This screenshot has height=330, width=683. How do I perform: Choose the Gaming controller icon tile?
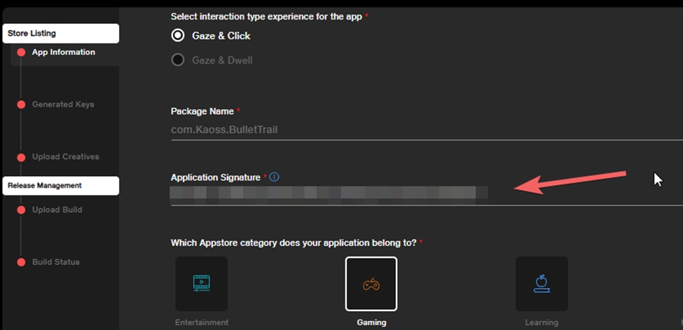[x=371, y=283]
